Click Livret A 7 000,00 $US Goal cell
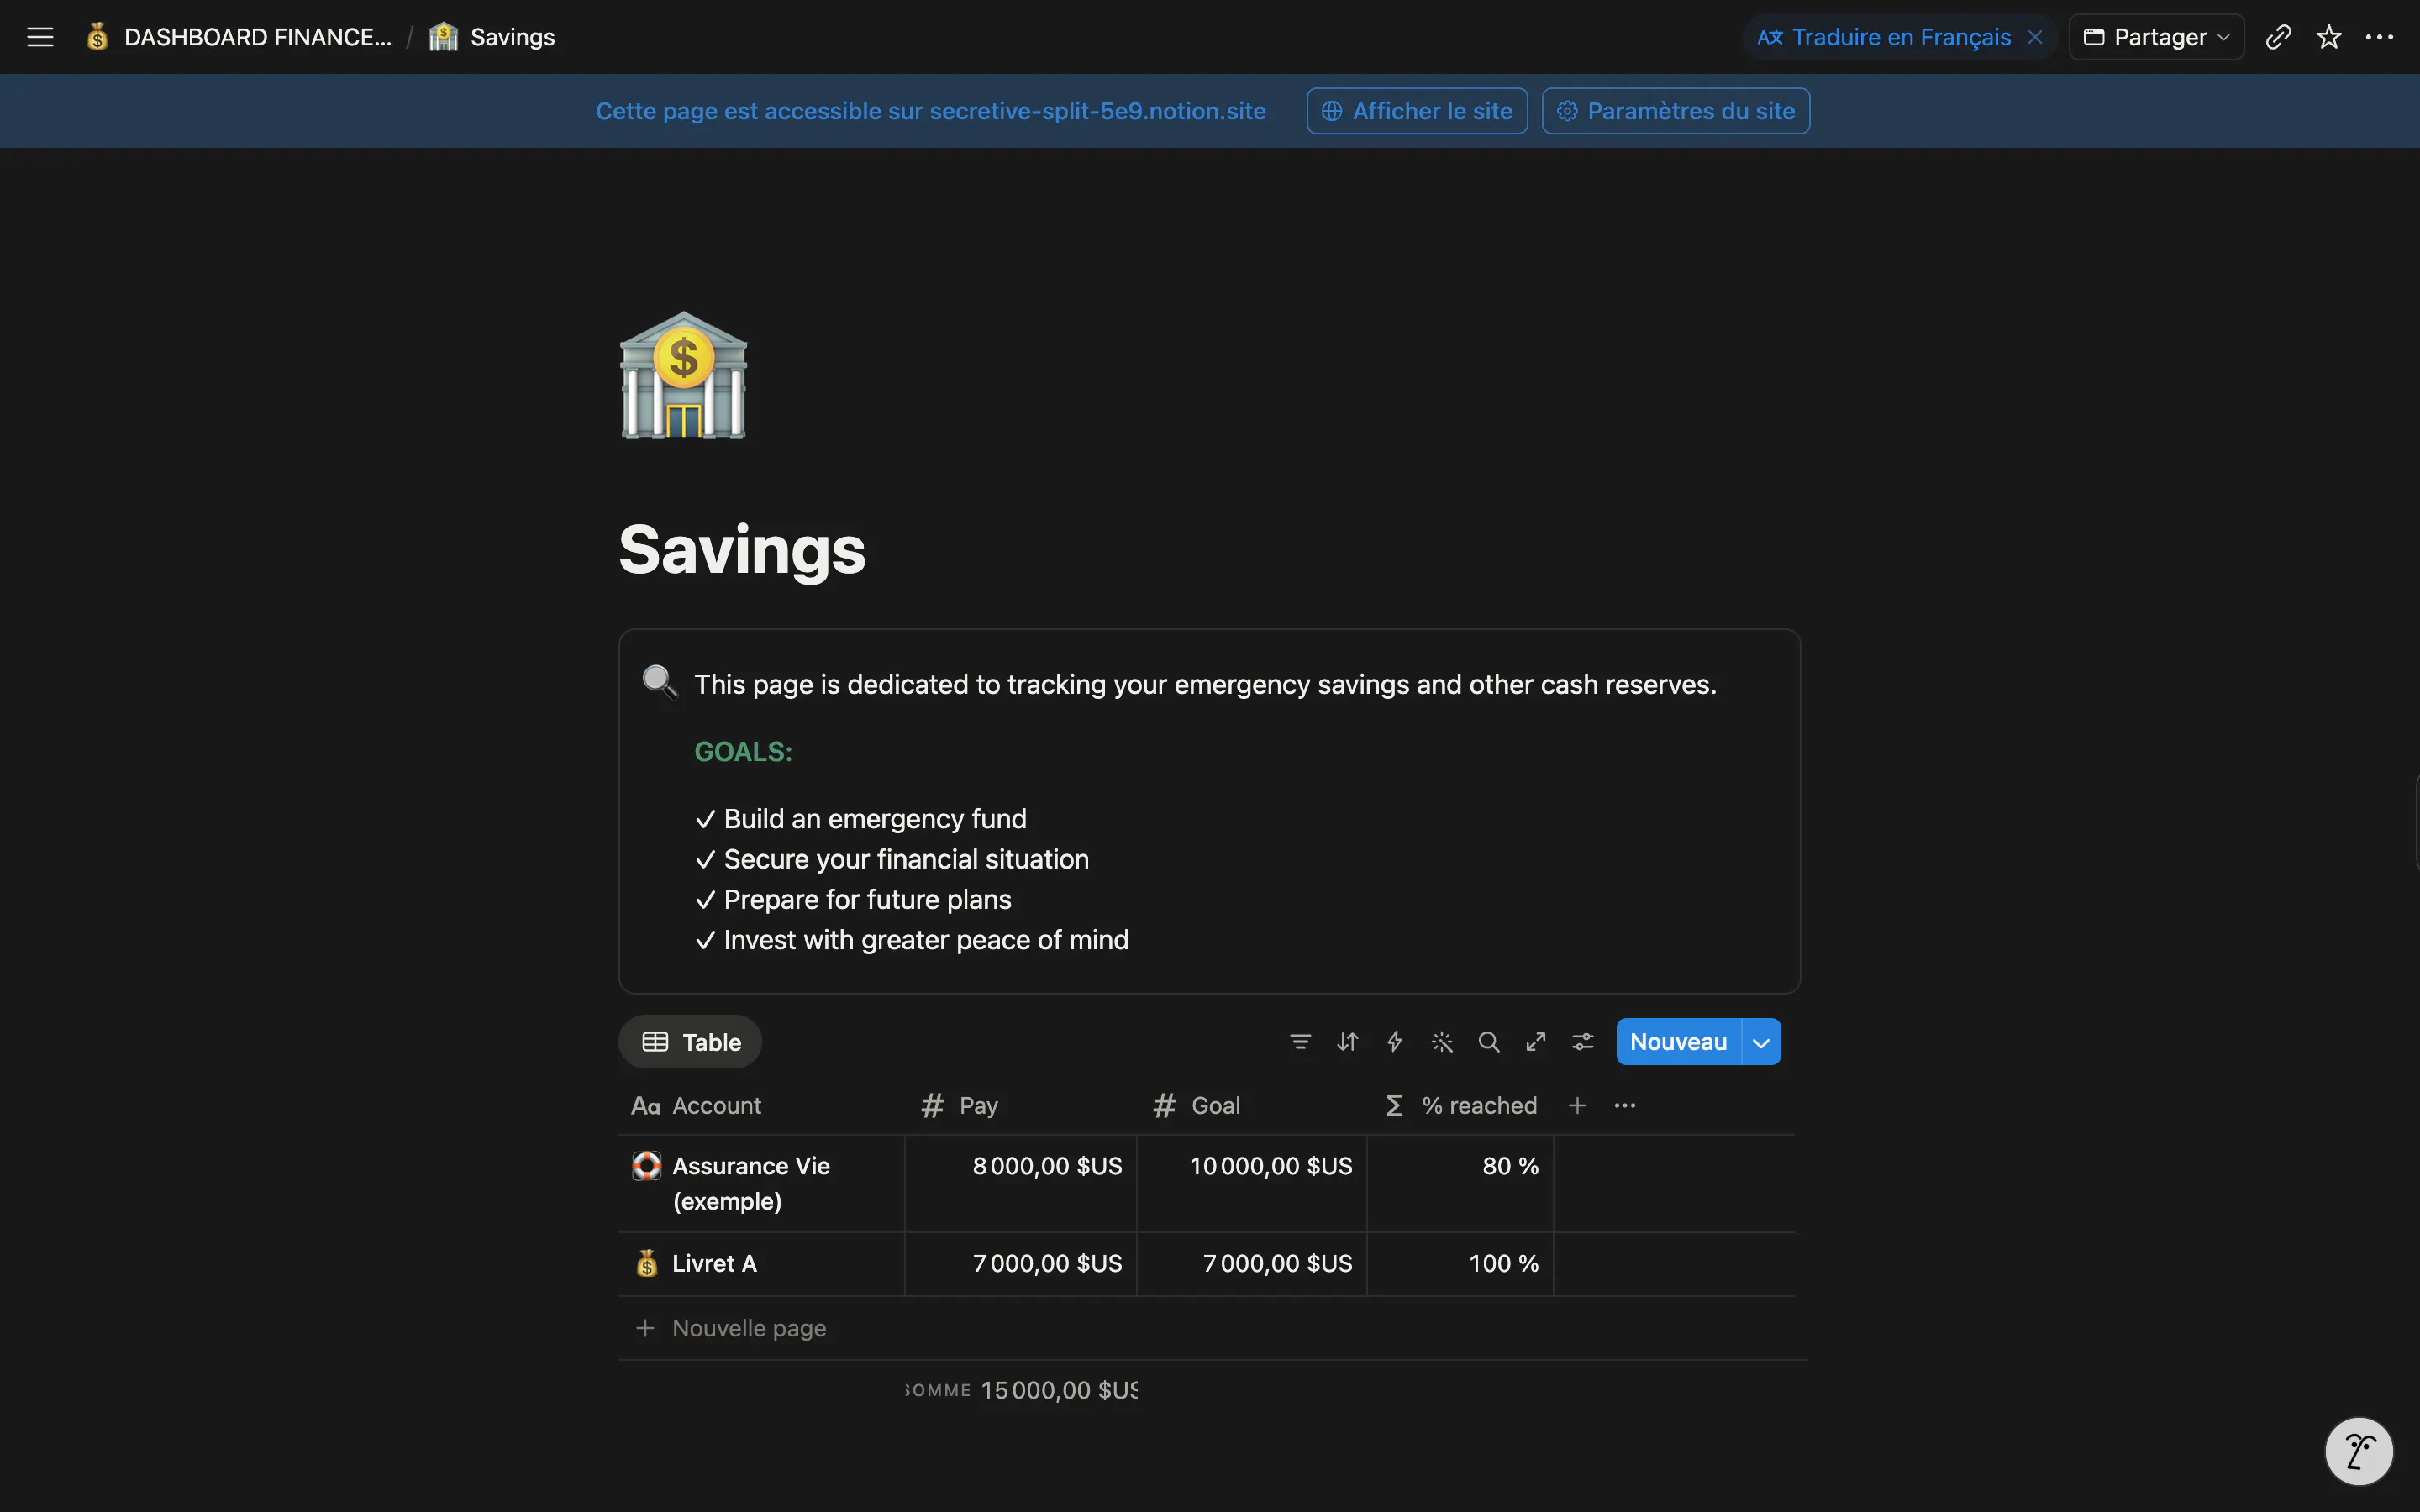This screenshot has height=1512, width=2420. [1252, 1264]
